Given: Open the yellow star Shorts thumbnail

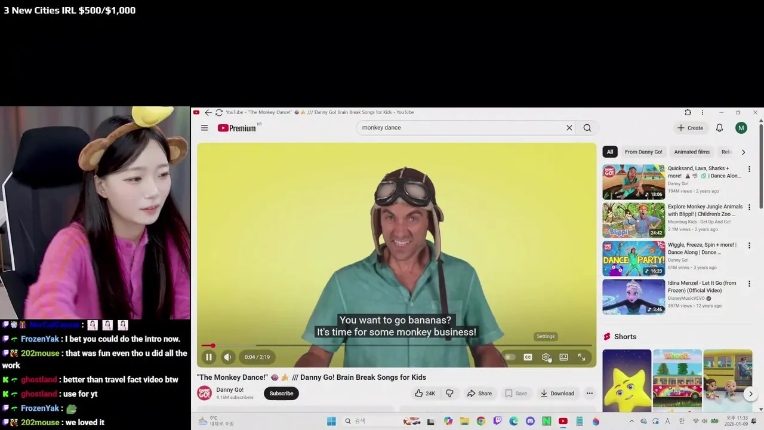Looking at the screenshot, I should [x=627, y=380].
